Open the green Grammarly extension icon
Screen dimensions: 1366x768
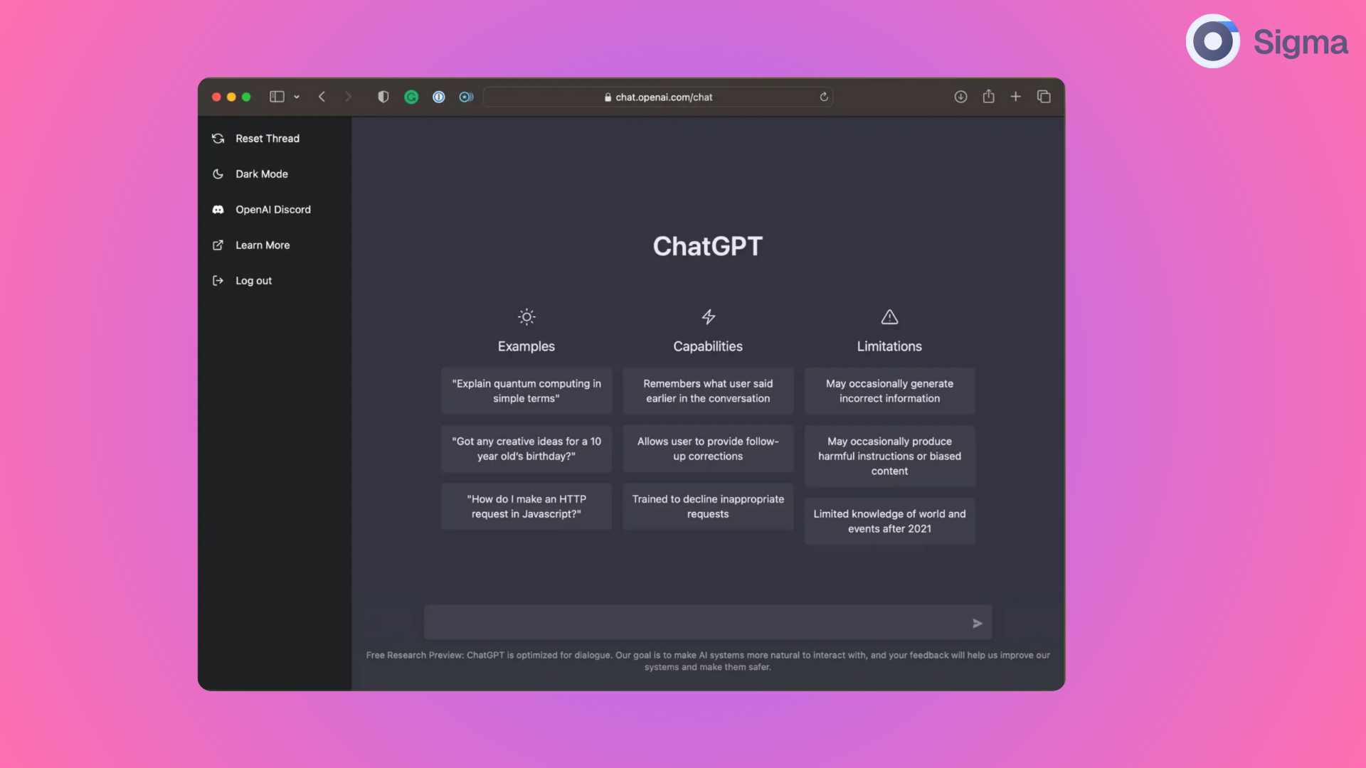tap(411, 97)
